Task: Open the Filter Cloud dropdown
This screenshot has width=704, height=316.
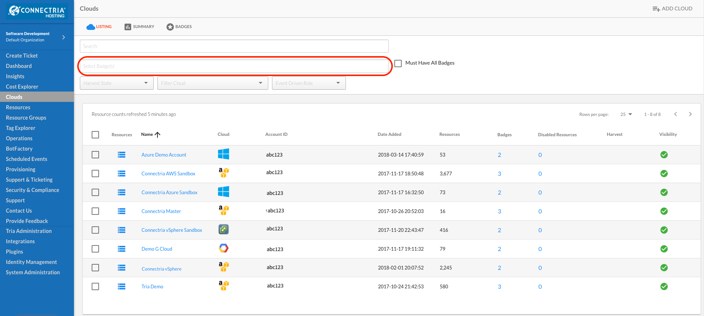Action: [213, 83]
